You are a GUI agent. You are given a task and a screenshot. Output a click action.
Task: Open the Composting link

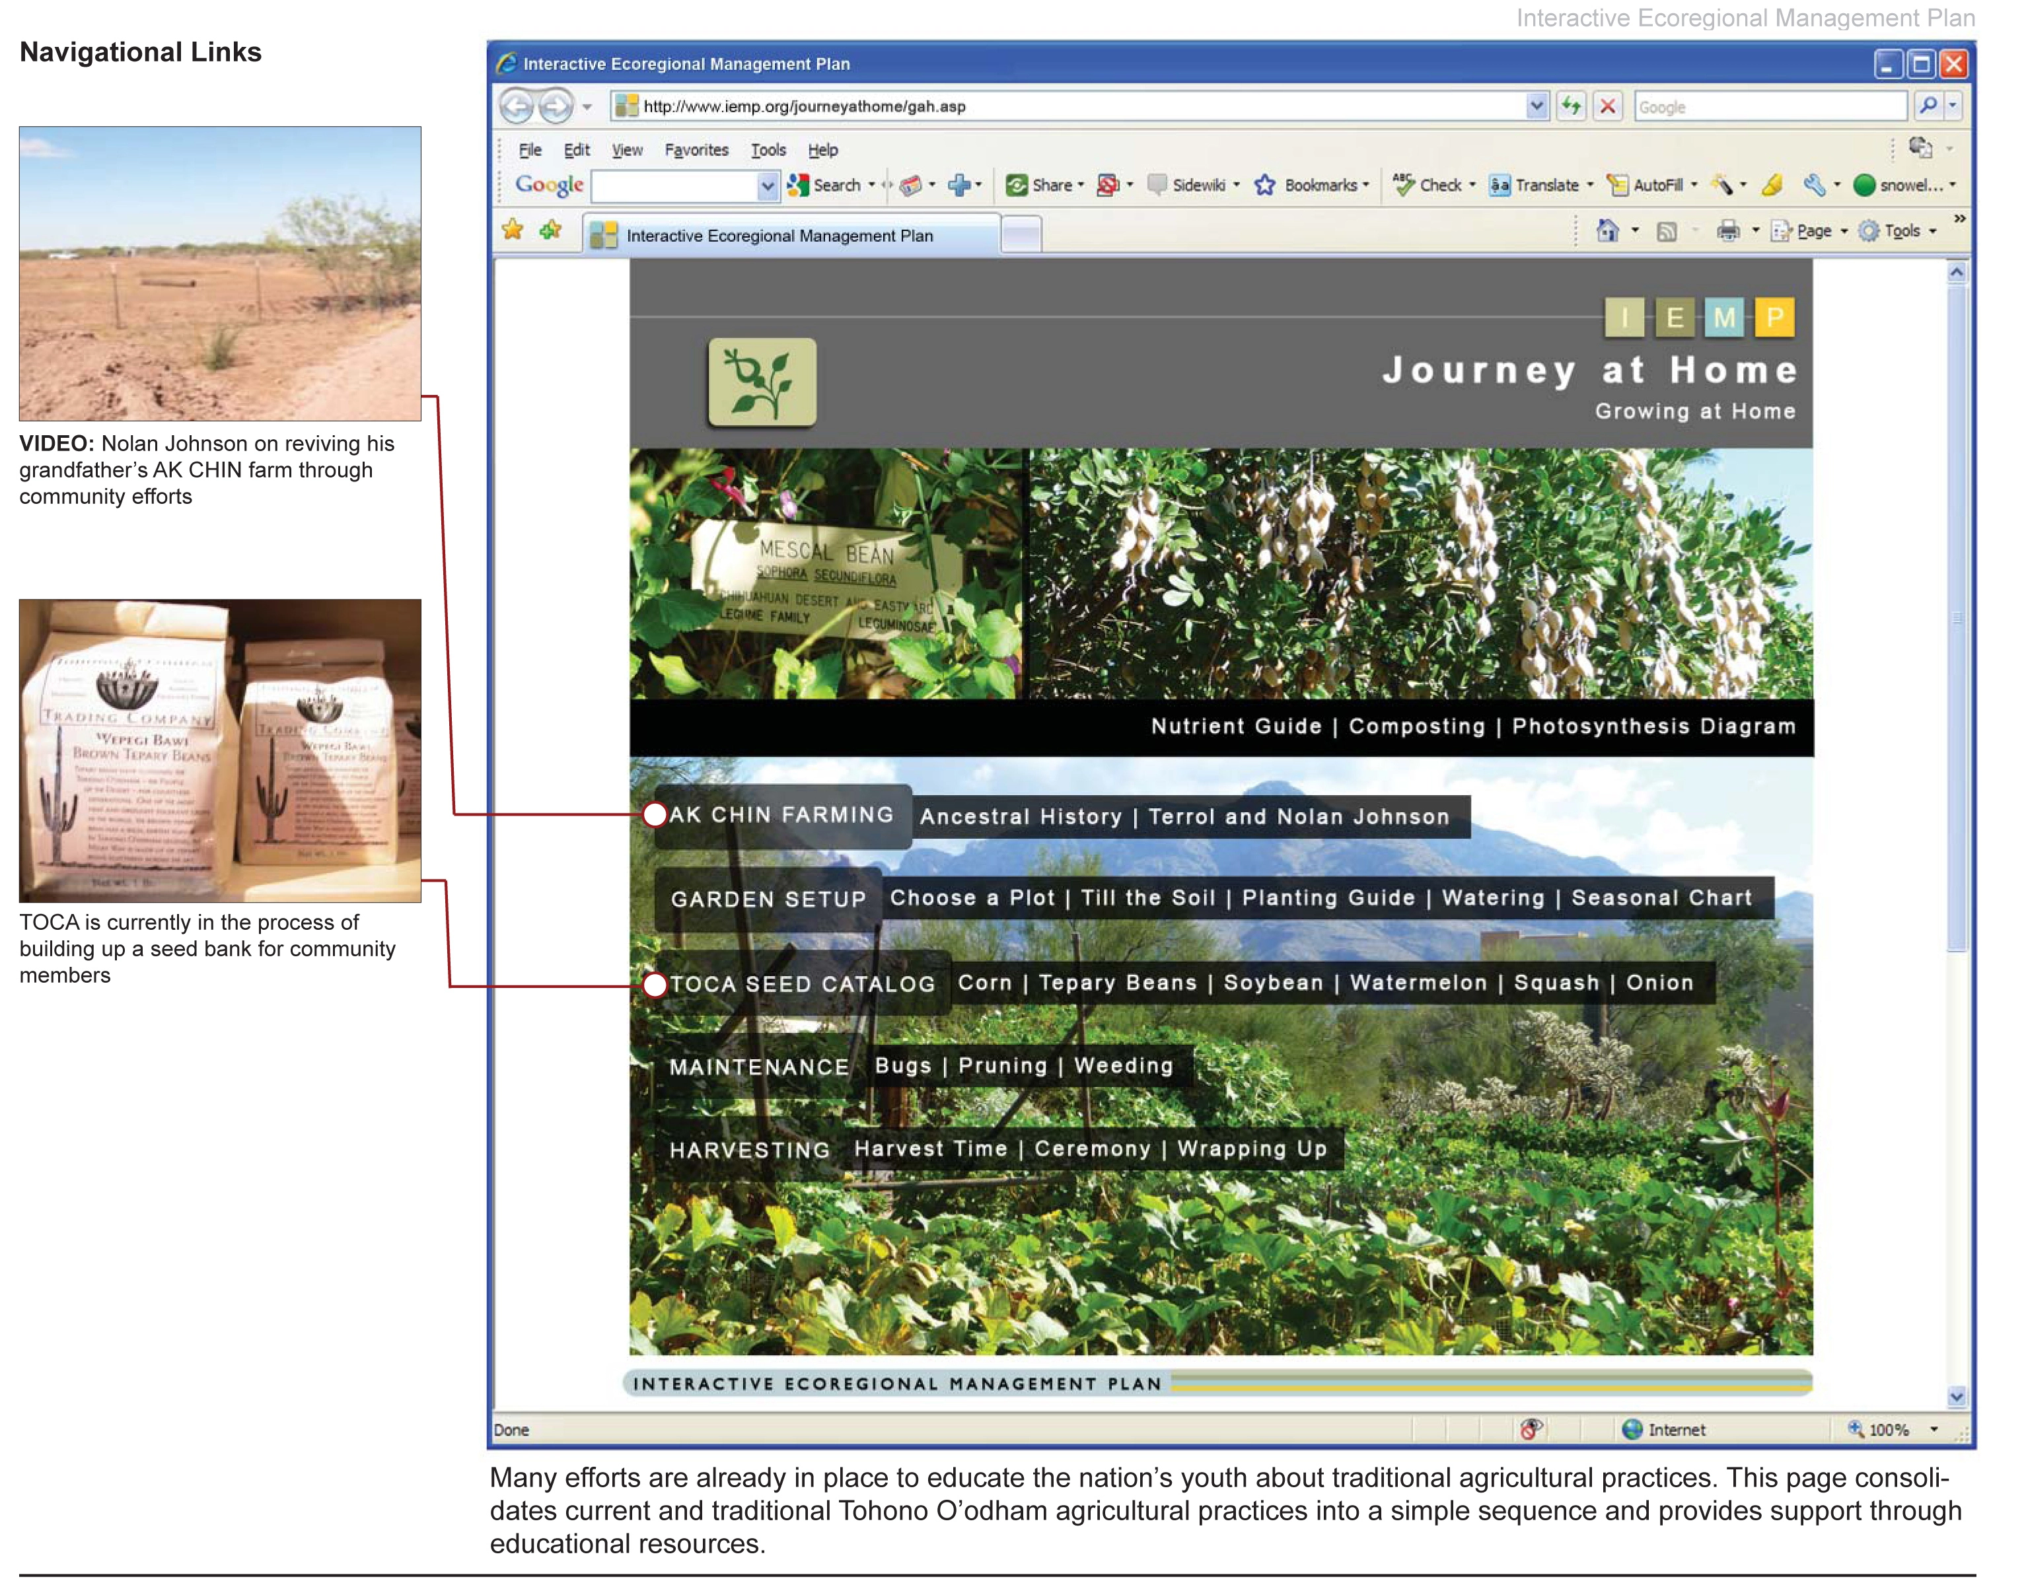1416,727
